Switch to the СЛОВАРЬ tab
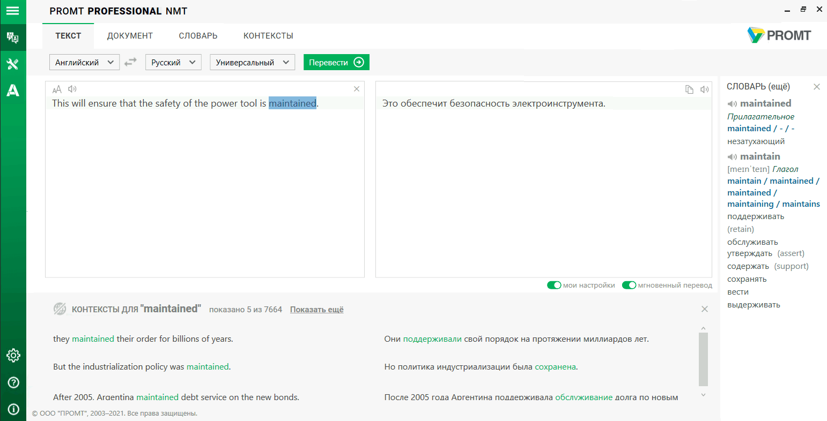 pyautogui.click(x=198, y=36)
